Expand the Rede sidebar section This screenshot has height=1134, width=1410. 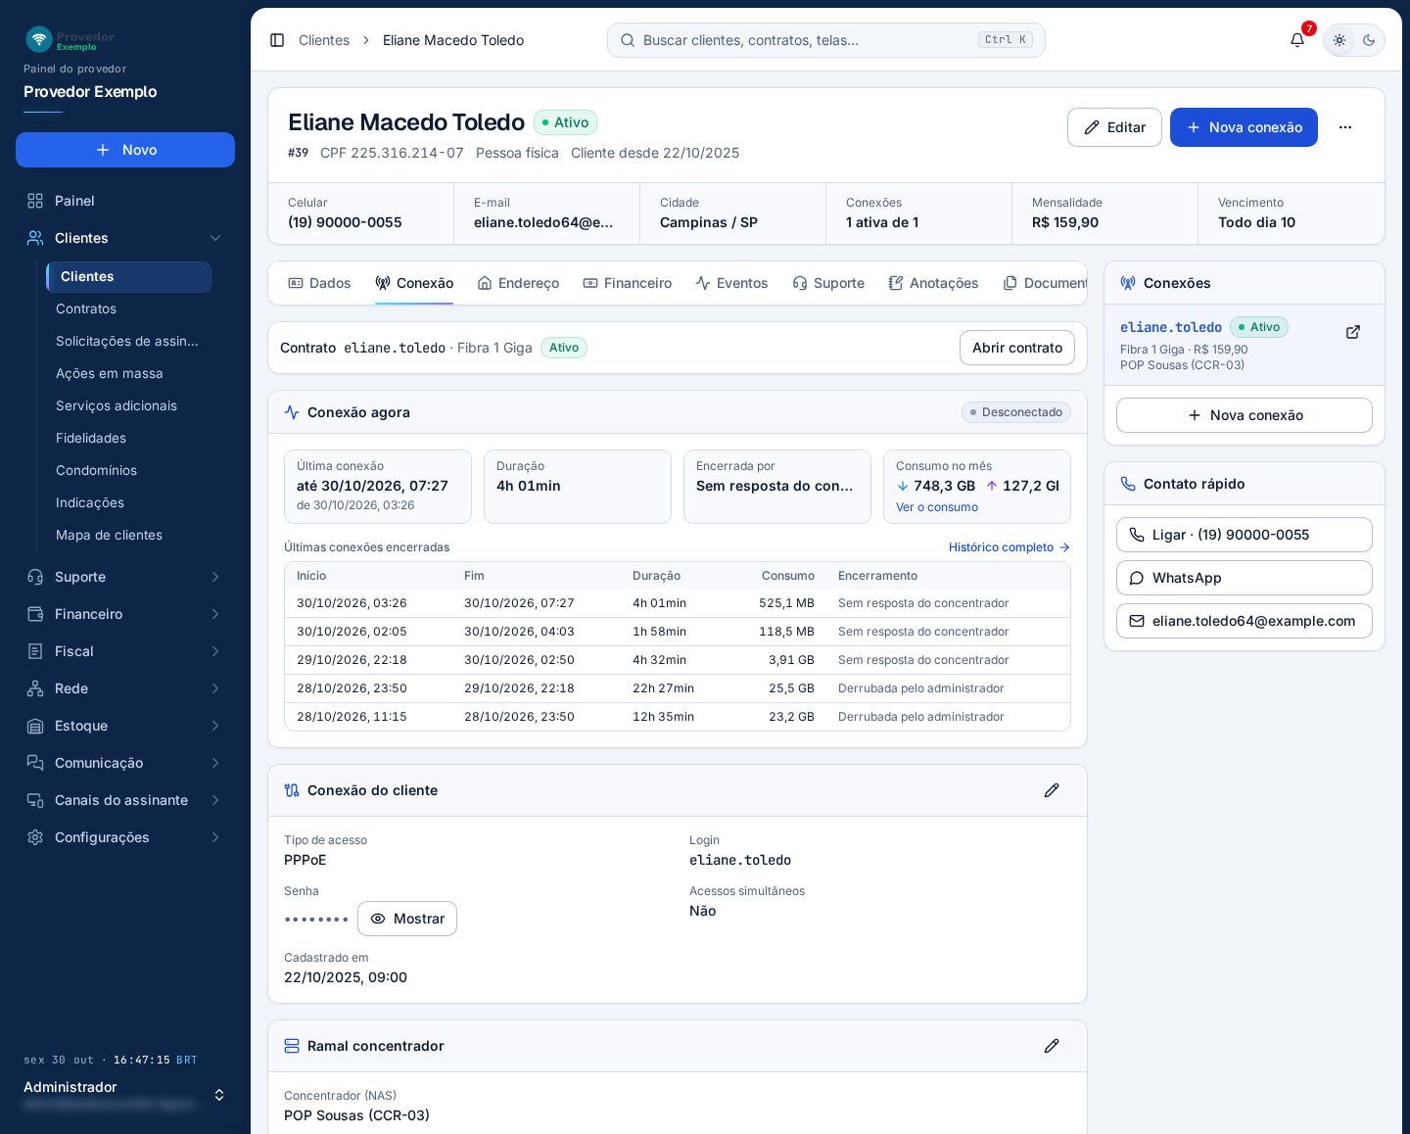click(x=125, y=688)
